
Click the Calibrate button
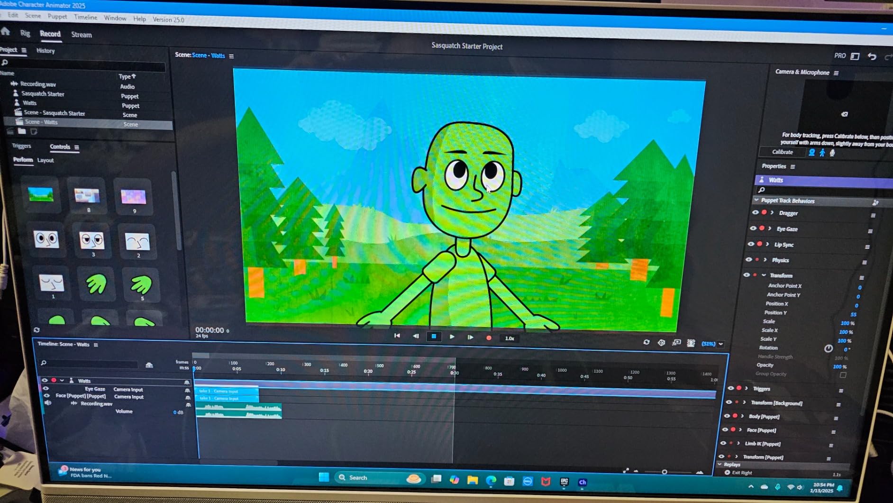[x=783, y=152]
